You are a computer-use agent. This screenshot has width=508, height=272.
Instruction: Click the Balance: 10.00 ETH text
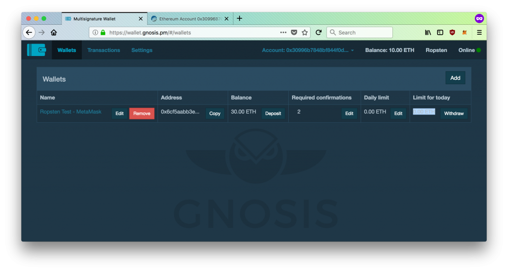click(x=390, y=50)
